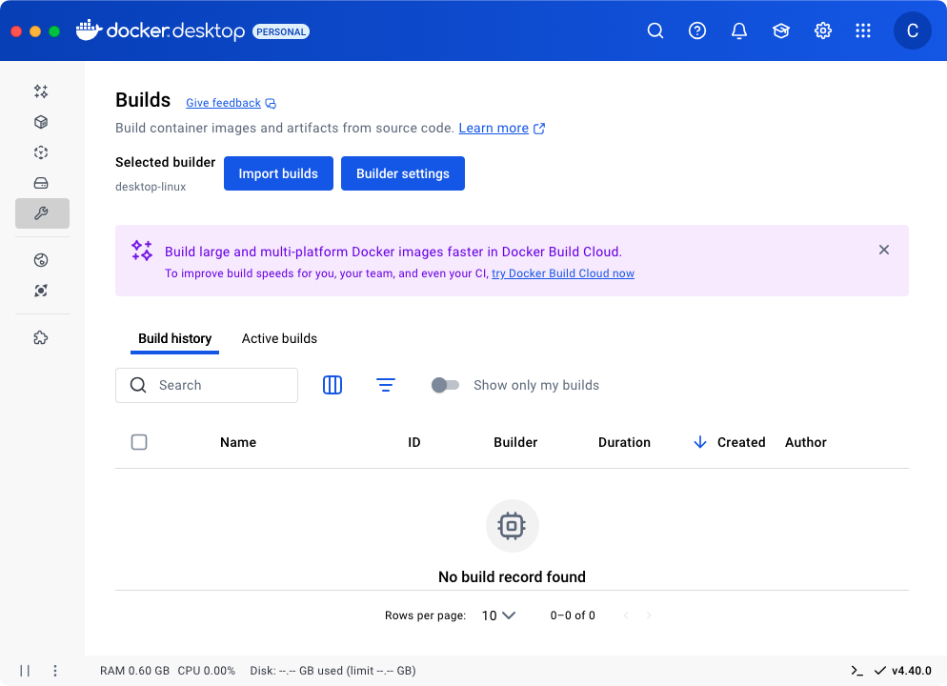Click the PERSONAL plan badge
This screenshot has height=686, width=947.
[281, 31]
